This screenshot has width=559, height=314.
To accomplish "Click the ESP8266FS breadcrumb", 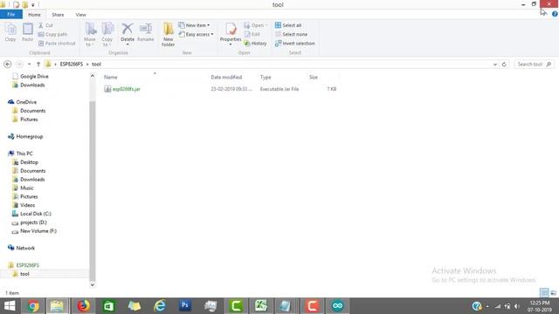I will (72, 64).
